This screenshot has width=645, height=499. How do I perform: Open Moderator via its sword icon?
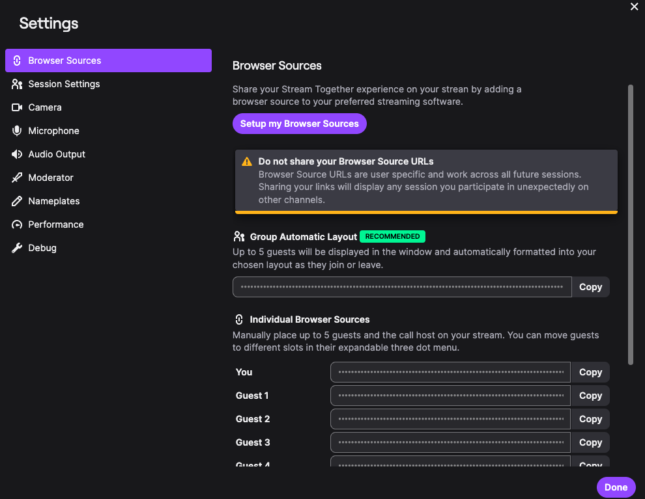tap(17, 178)
